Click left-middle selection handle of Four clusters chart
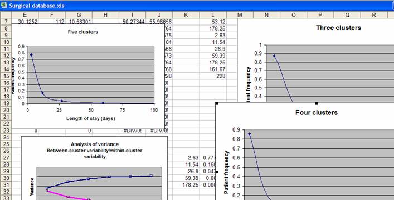394x200 pixels. (x=217, y=172)
